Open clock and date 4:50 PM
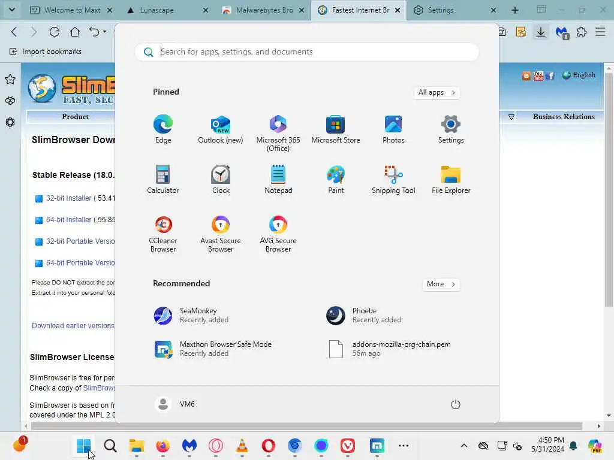 (x=547, y=445)
